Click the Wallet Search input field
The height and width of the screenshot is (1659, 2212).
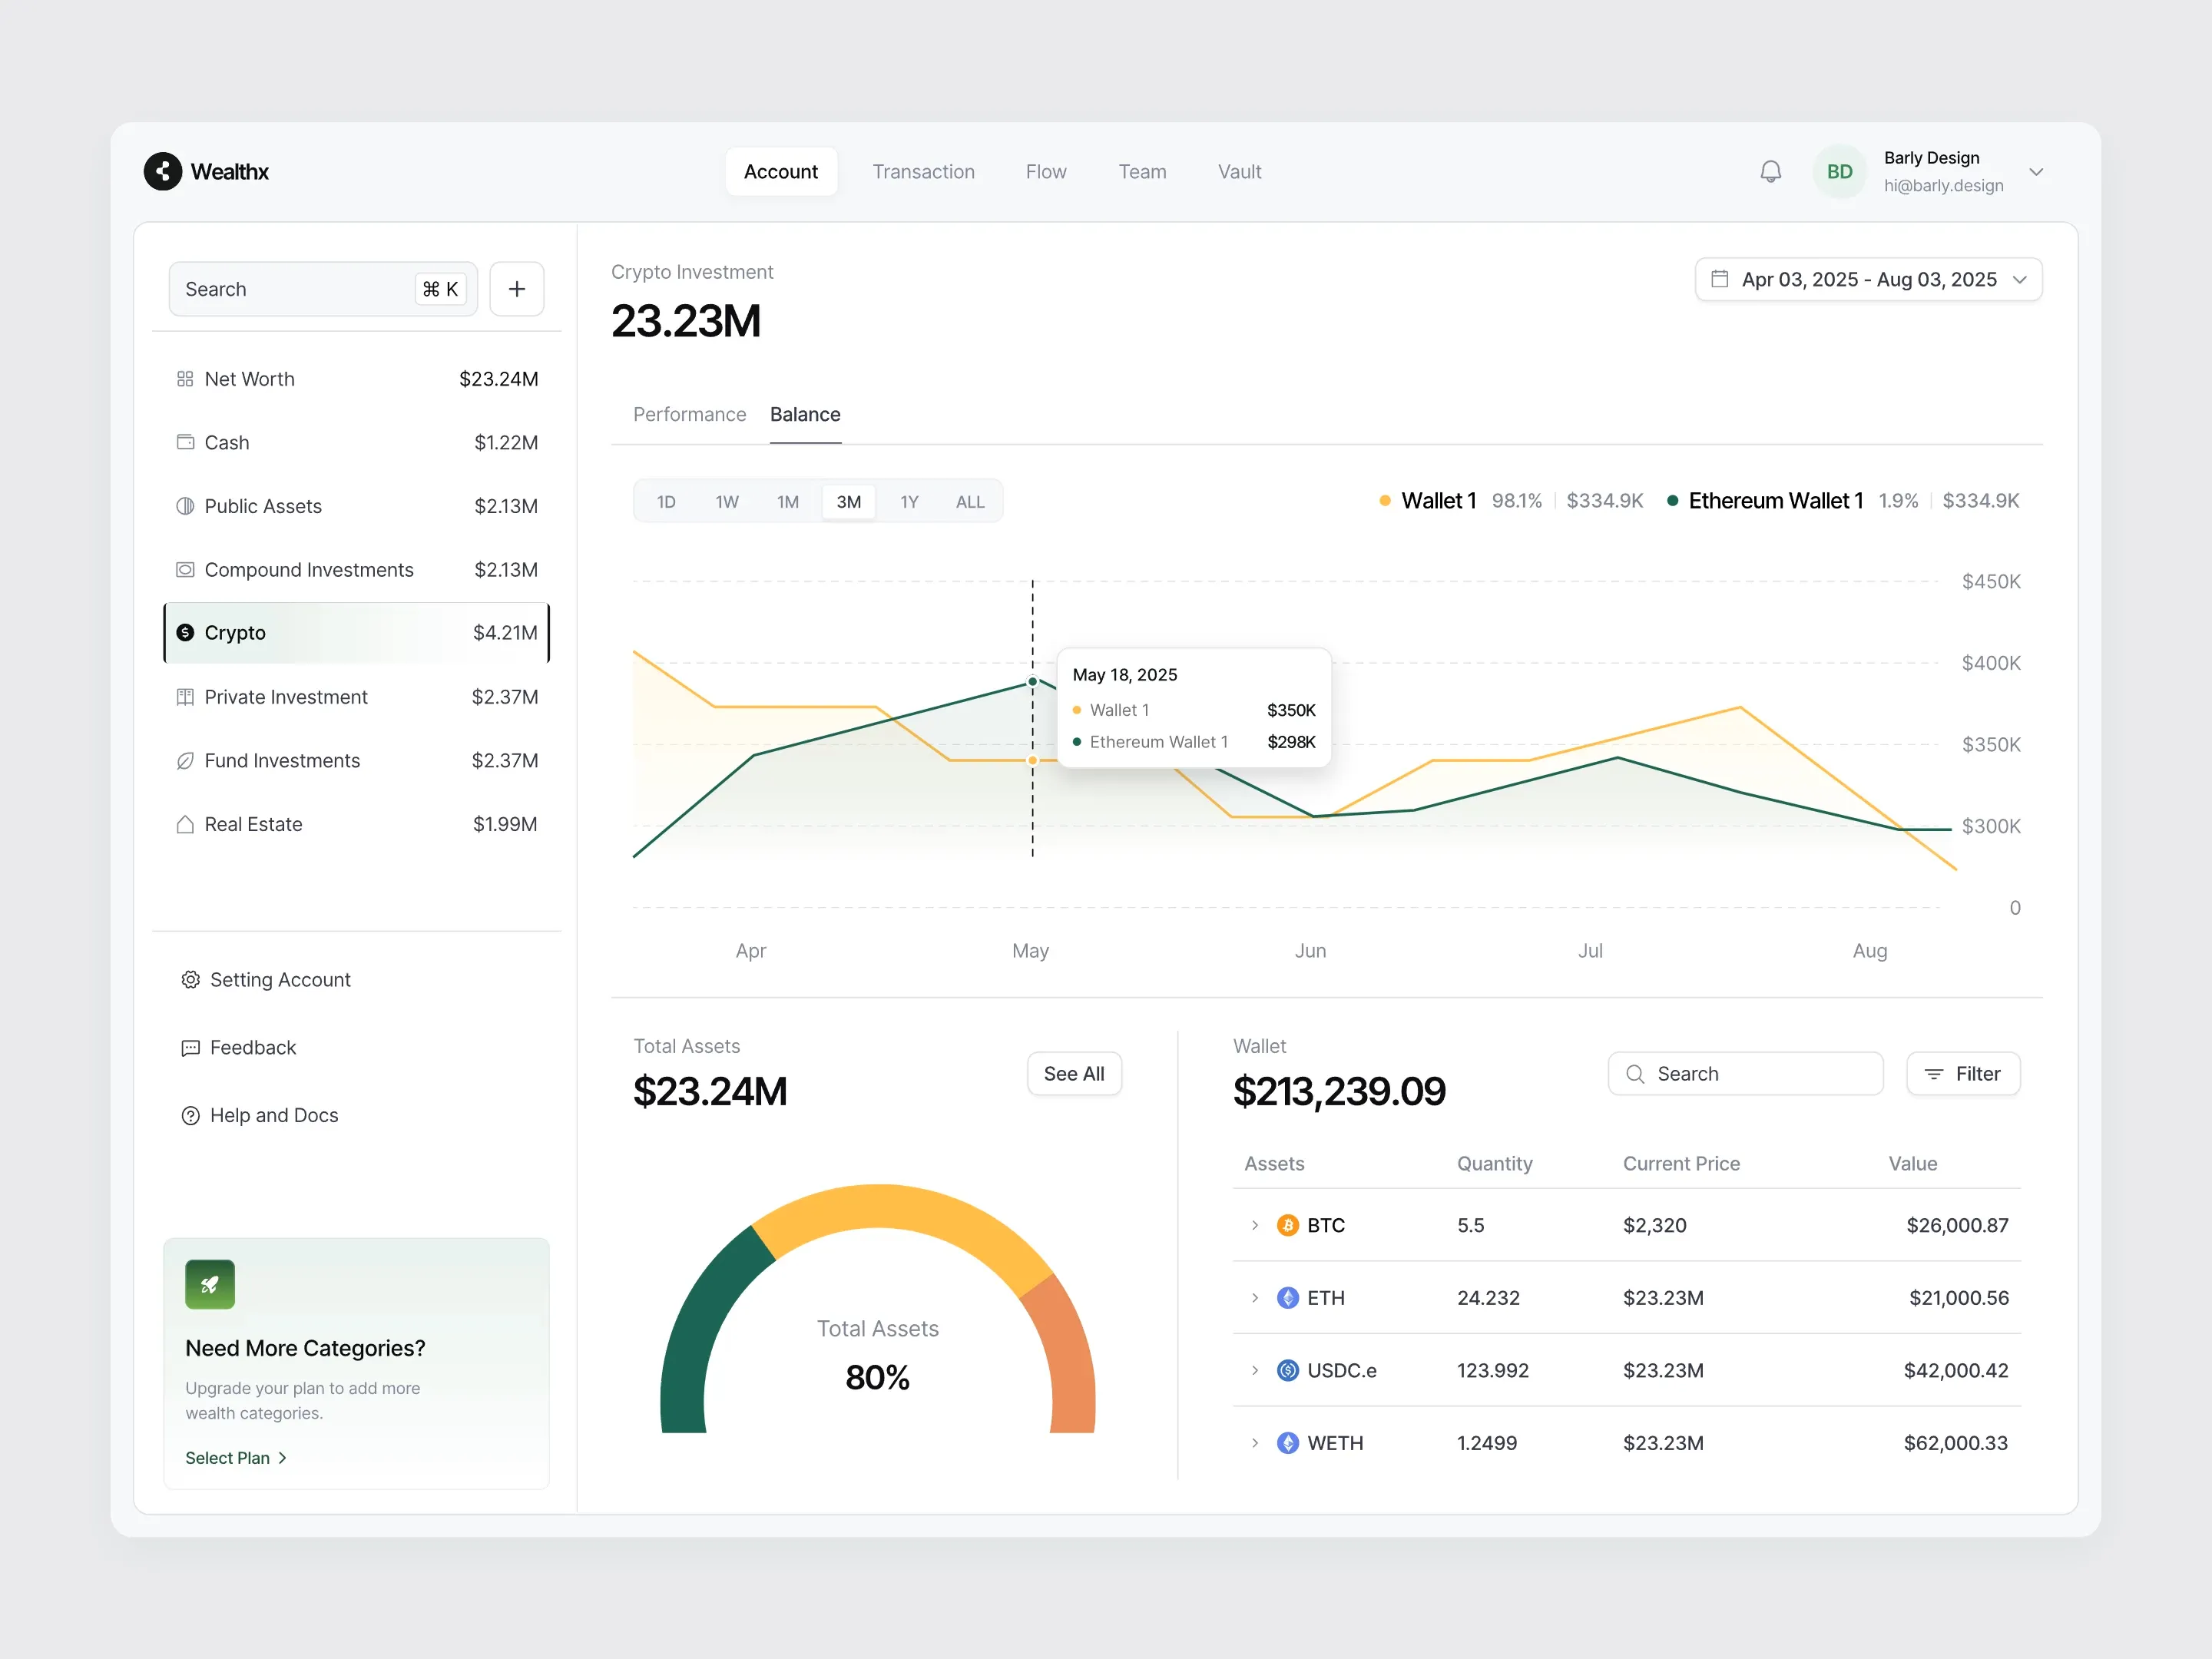click(1745, 1074)
